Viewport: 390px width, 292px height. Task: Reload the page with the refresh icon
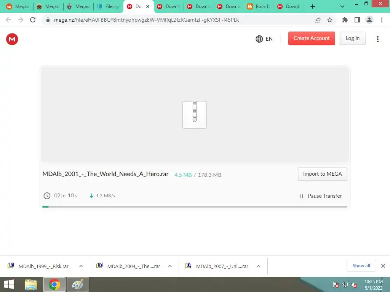pyautogui.click(x=33, y=20)
